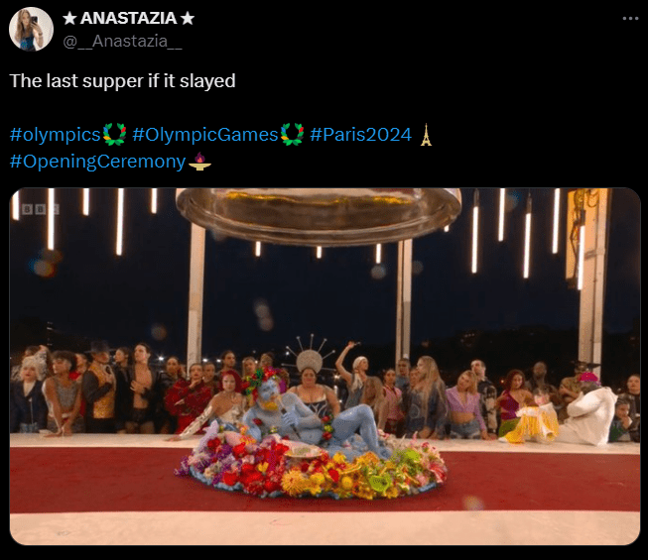Click laurel wreath emoji after #OlympicGames

[292, 135]
